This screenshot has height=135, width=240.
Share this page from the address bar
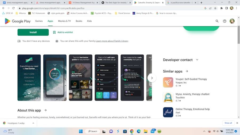tap(210, 8)
